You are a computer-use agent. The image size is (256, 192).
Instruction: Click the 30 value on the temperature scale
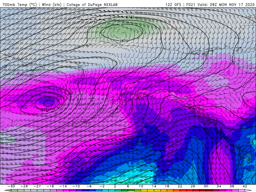point(206,186)
